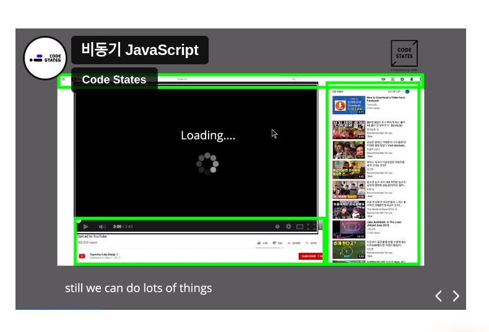489x332 pixels.
Task: Open the messages bubble icon
Action: pos(402,79)
